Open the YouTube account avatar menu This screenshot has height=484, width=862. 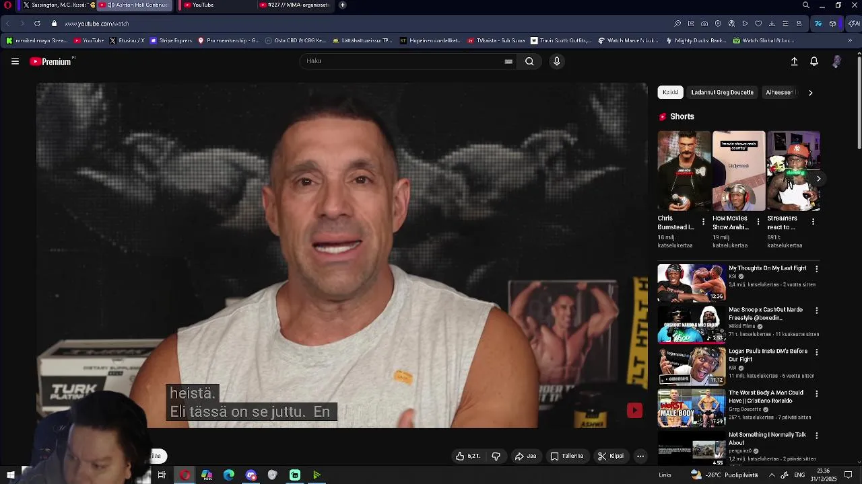click(836, 61)
